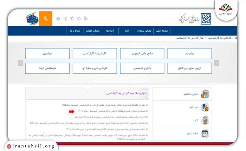The height and width of the screenshot is (151, 246).
Task: Select the کاردانی فنی و حرفه ای button
Action: pos(95,68)
